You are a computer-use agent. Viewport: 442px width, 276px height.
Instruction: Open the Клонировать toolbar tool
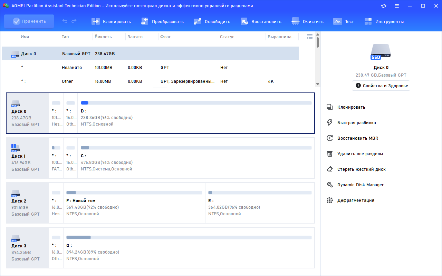pos(111,21)
